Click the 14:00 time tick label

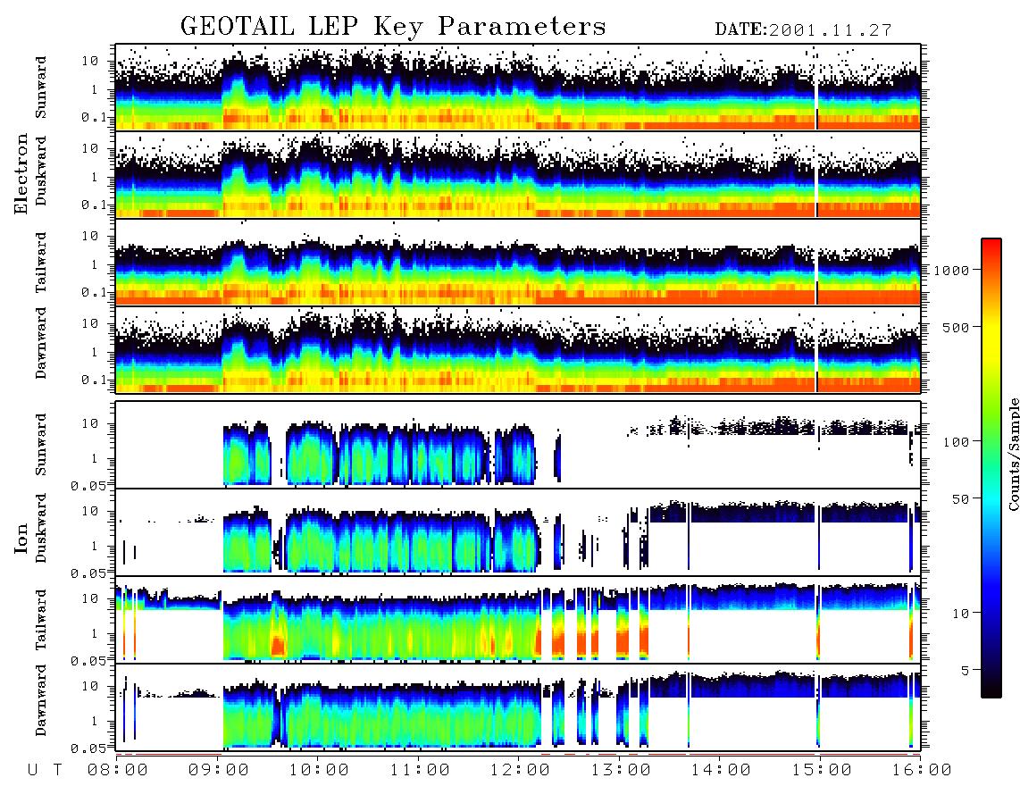tap(721, 770)
